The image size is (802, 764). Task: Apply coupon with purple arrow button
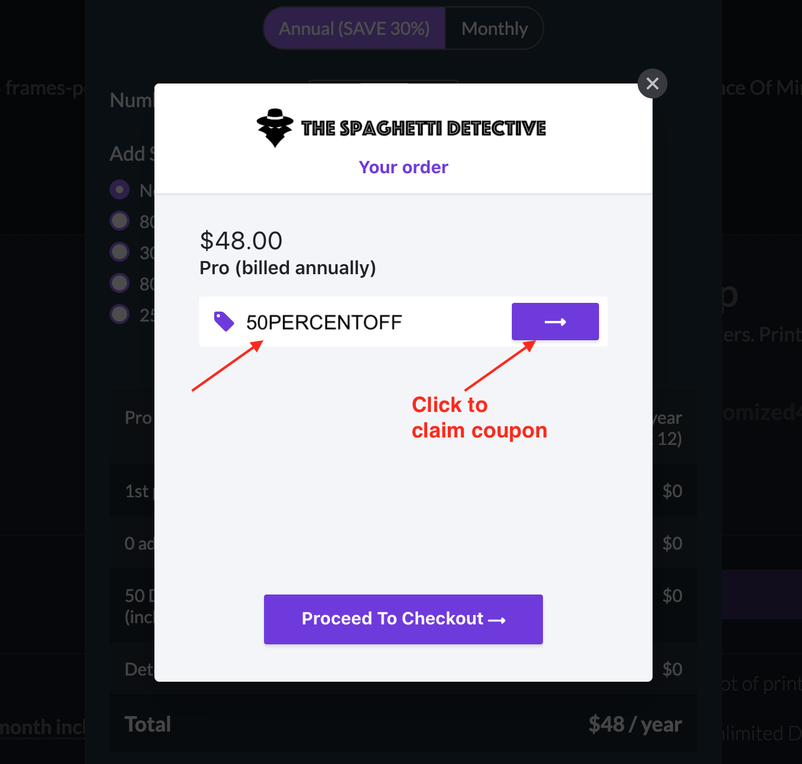point(555,322)
